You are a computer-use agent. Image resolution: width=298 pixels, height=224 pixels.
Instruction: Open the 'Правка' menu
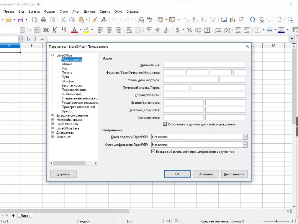click(x=9, y=11)
